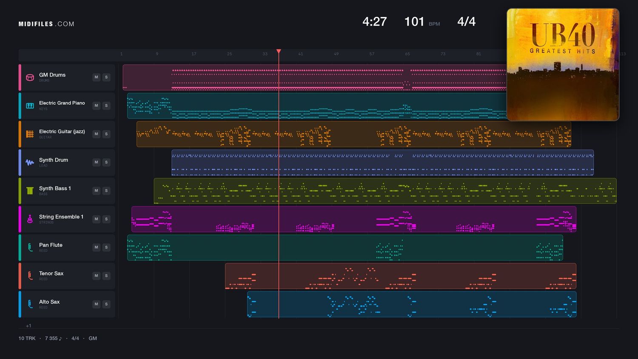Select the orange Electric Guitar clip
638x359 pixels.
354,134
